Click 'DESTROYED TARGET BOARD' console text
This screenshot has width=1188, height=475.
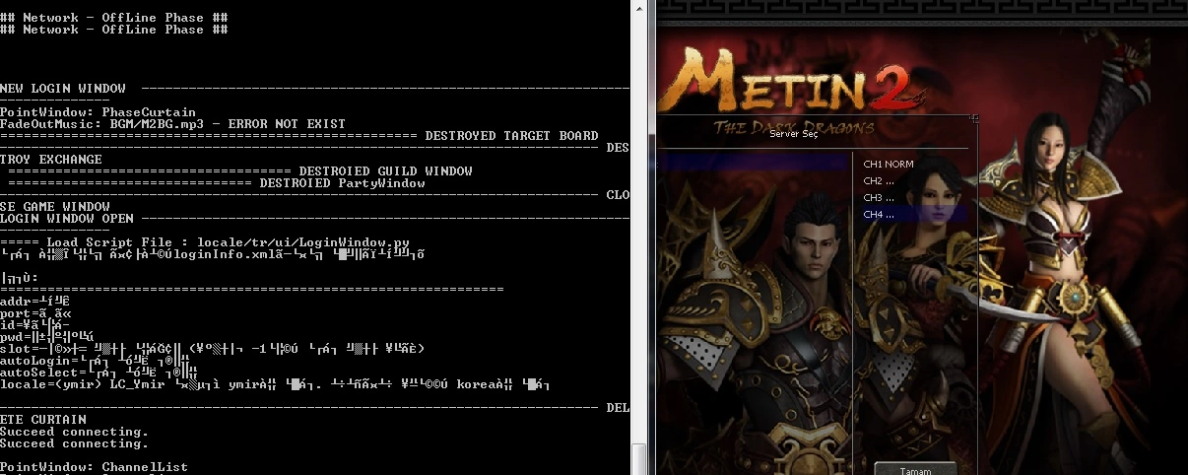pos(511,136)
